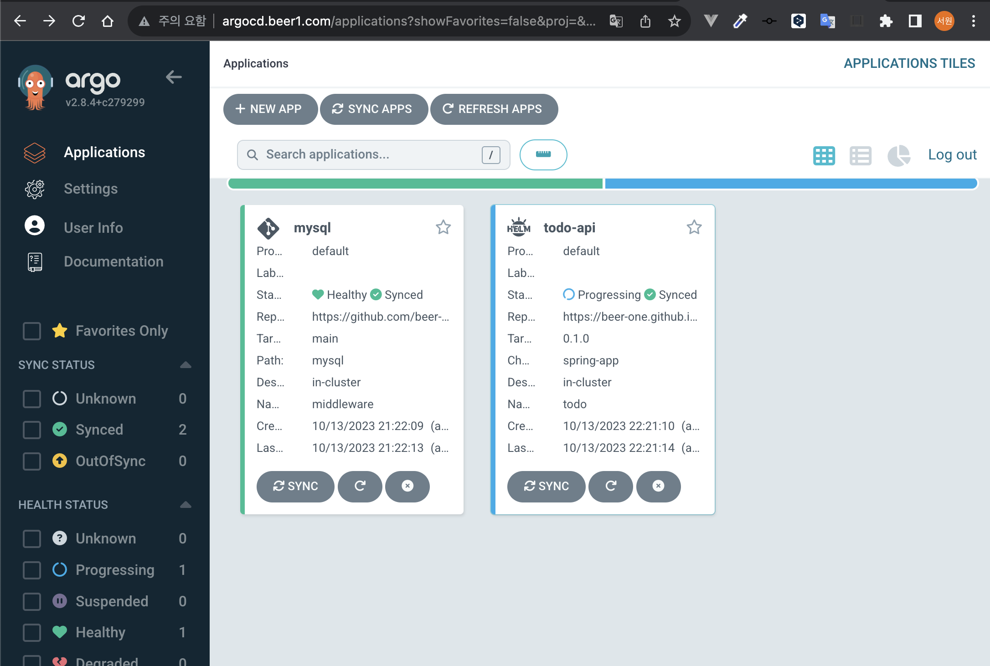
Task: Click the blue Progressing status bar segment
Action: [x=790, y=184]
